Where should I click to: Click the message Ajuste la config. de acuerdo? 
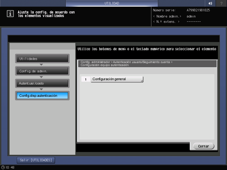tap(46, 14)
